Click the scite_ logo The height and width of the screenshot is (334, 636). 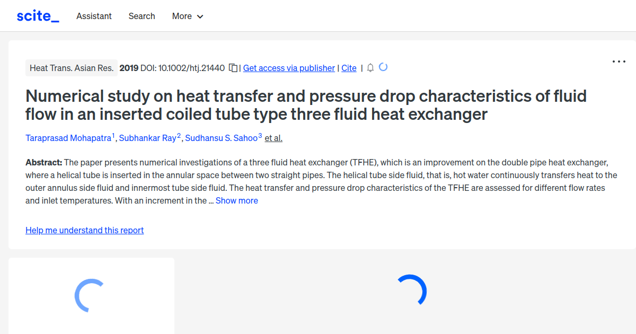[x=38, y=15]
